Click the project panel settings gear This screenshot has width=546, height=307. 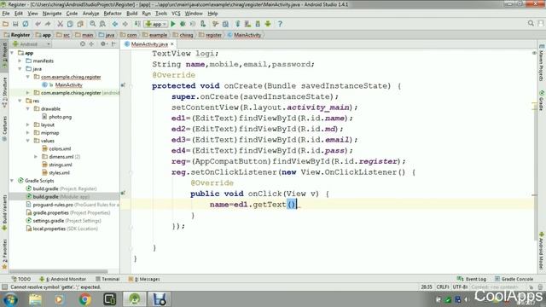point(103,43)
